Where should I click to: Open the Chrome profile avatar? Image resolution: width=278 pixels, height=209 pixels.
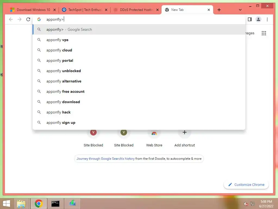pos(258,19)
